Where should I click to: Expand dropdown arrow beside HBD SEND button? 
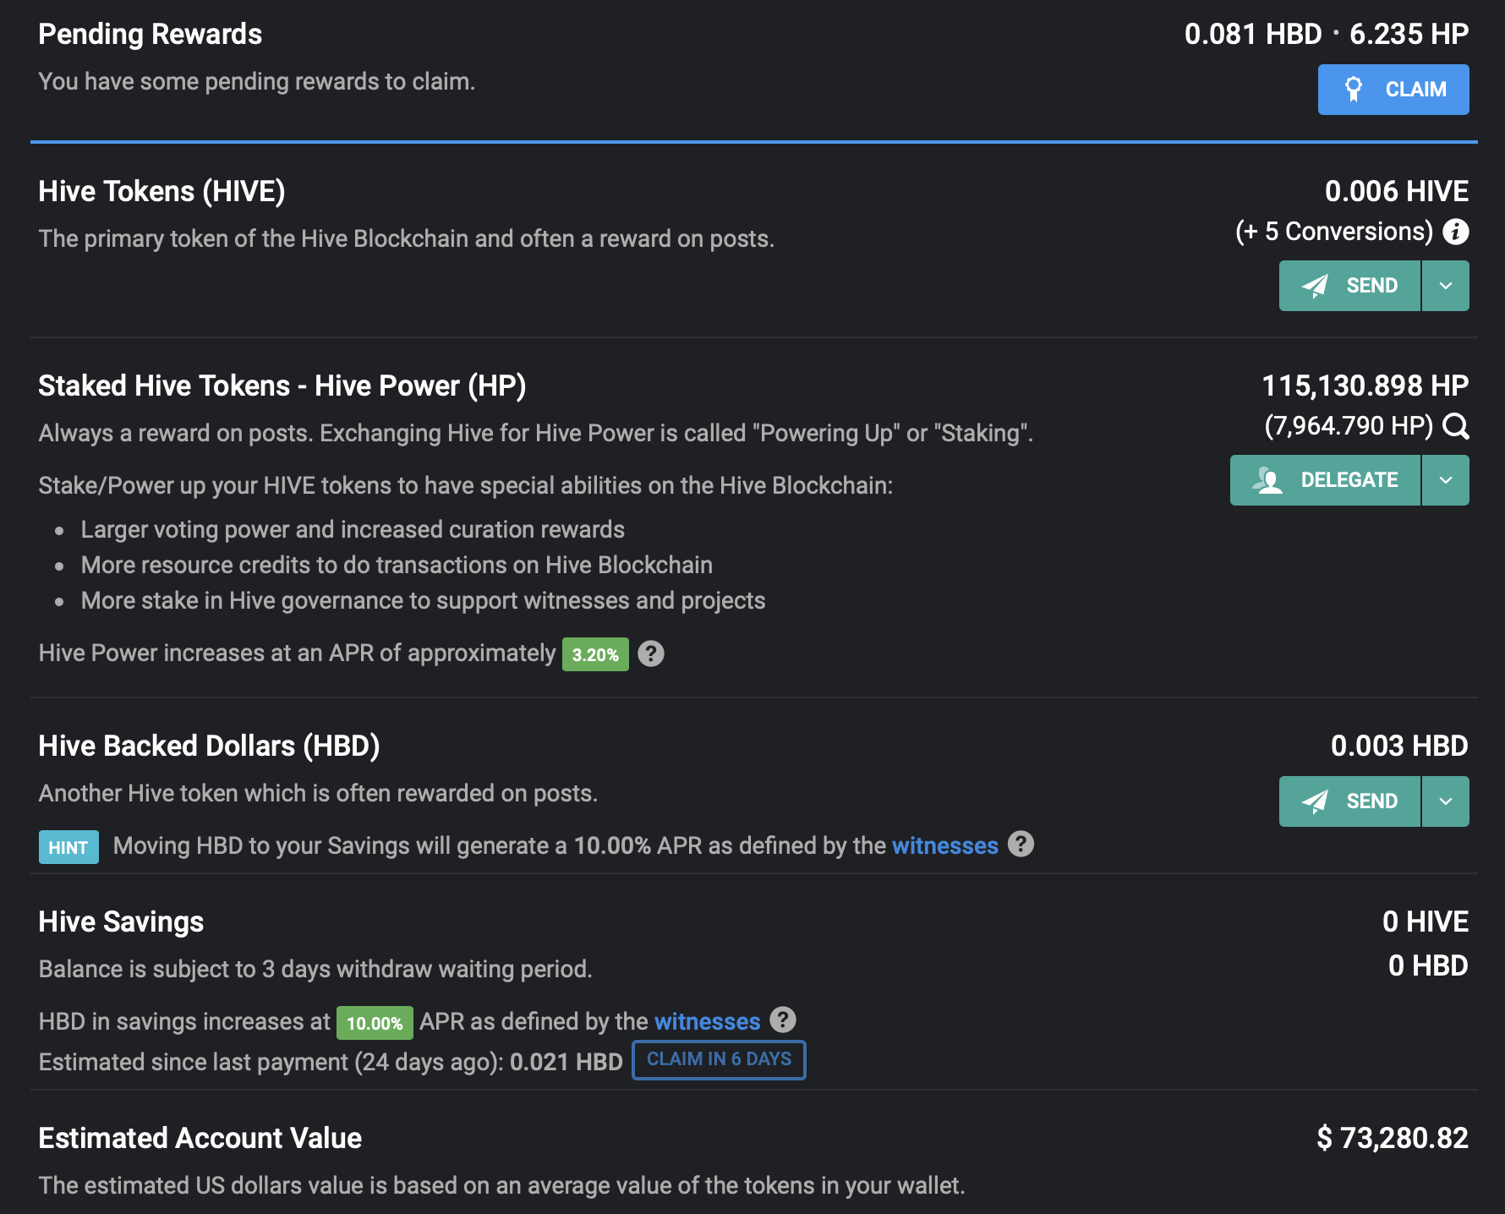pos(1446,801)
